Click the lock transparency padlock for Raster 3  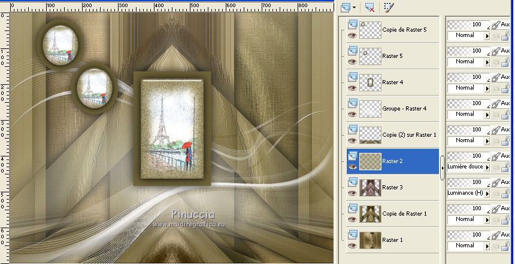tap(505, 194)
